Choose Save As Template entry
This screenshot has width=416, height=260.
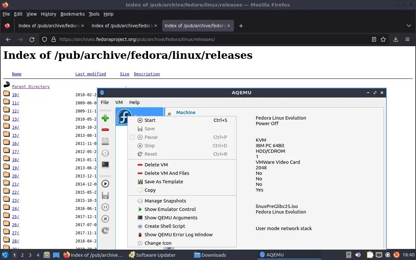182,182
